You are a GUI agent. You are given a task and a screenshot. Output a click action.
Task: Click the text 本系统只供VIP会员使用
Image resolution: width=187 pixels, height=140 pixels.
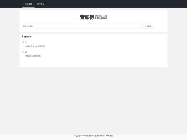point(35,46)
